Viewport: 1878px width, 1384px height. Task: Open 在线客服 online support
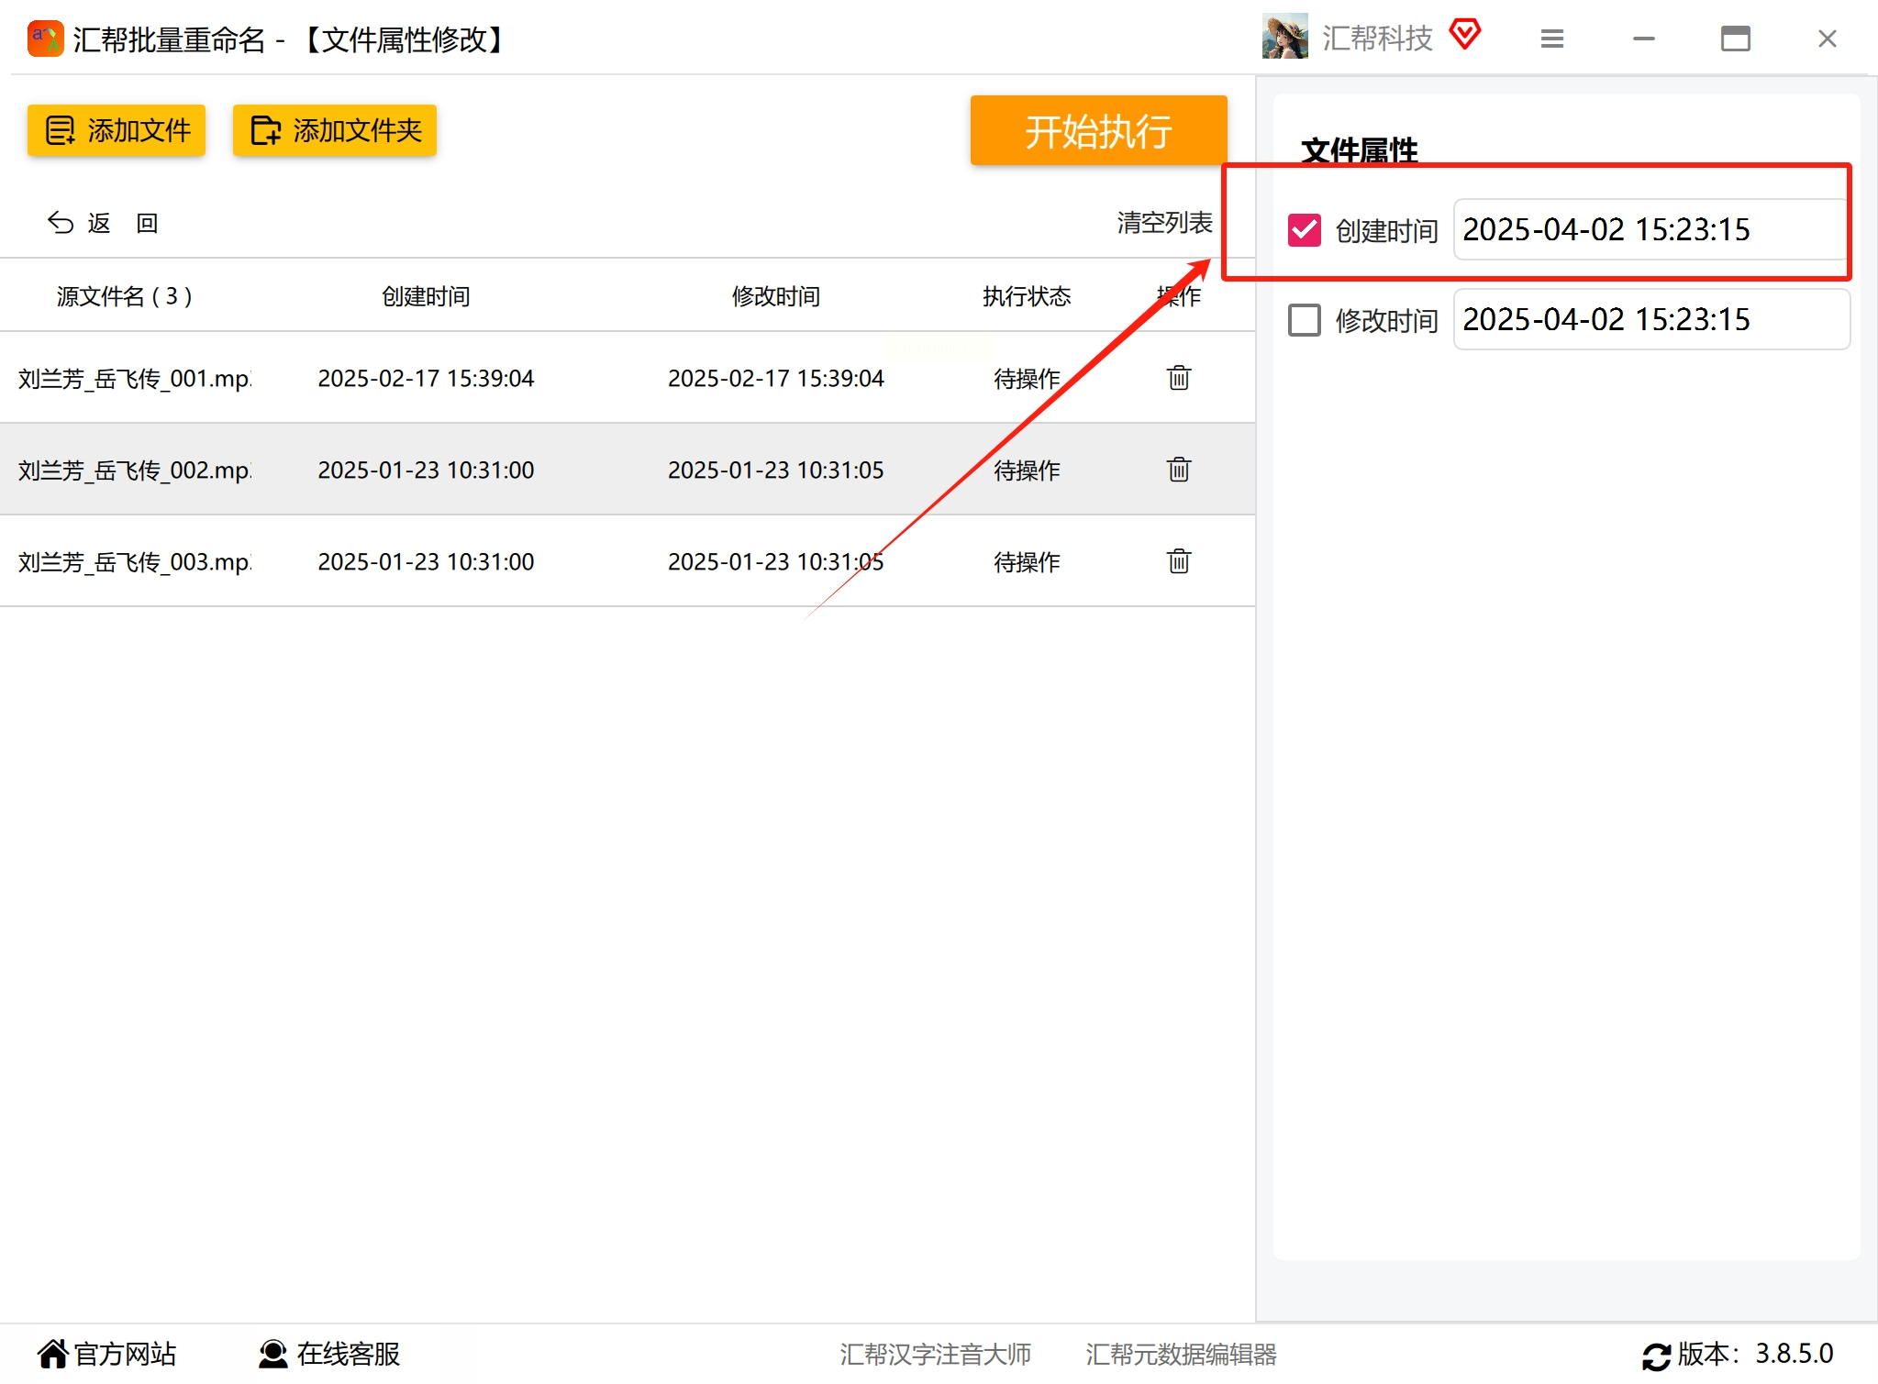click(329, 1354)
